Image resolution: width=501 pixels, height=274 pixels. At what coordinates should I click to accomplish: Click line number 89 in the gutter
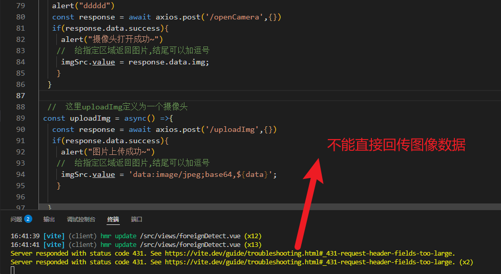20,118
